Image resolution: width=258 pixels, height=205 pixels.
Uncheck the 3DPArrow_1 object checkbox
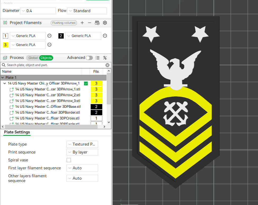[86, 83]
